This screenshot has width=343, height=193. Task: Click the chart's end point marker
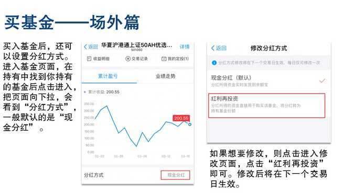pos(190,124)
